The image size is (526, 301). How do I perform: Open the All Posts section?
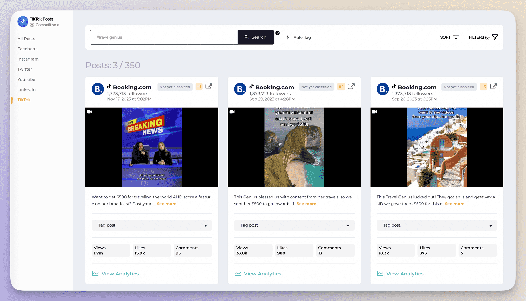26,39
